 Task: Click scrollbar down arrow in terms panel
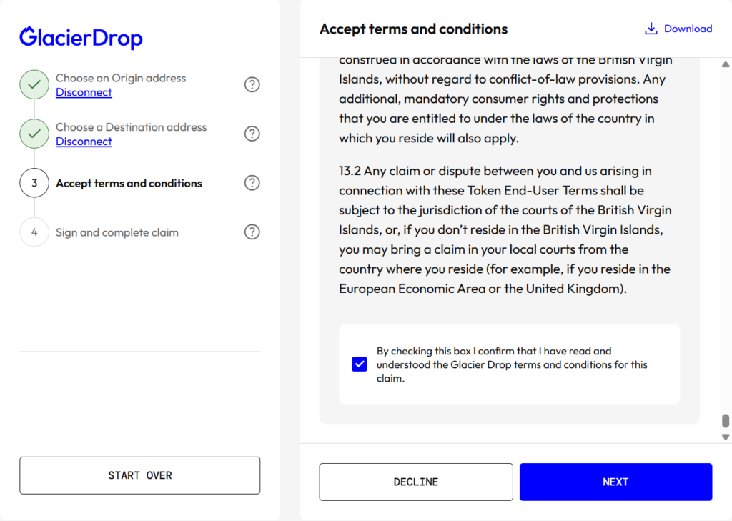[x=726, y=437]
